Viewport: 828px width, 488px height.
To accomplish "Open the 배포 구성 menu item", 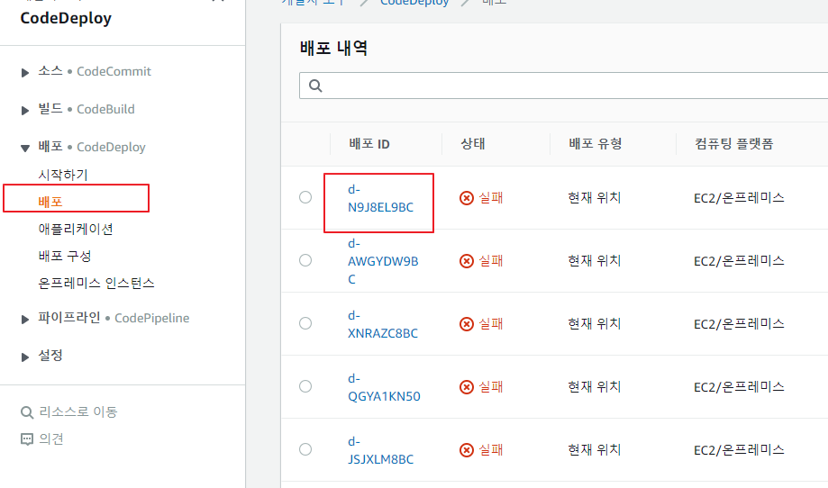I will 65,257.
